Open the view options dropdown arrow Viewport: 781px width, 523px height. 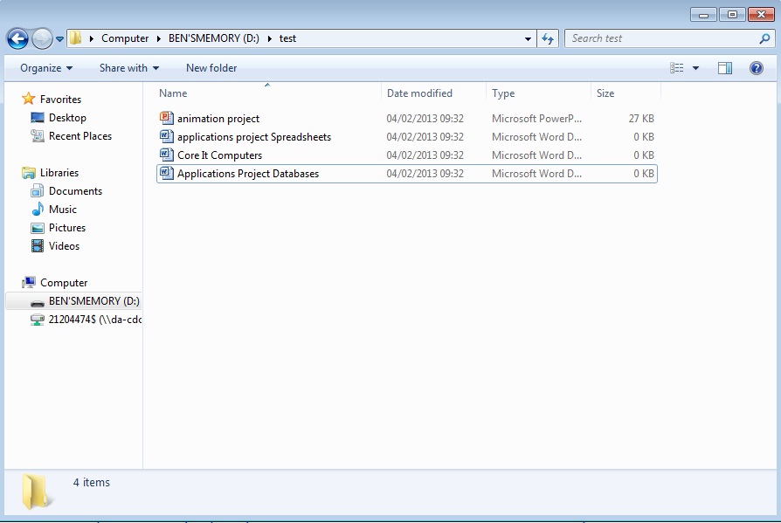695,67
